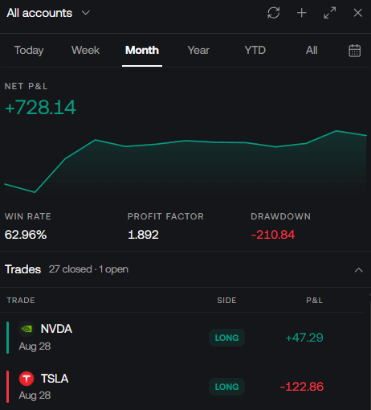The image size is (371, 410).
Task: Click the peak of the P&L chart
Action: [x=336, y=131]
